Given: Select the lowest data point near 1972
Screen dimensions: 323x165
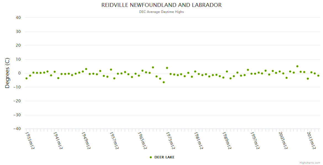Looking at the screenshot, I should point(164,82).
